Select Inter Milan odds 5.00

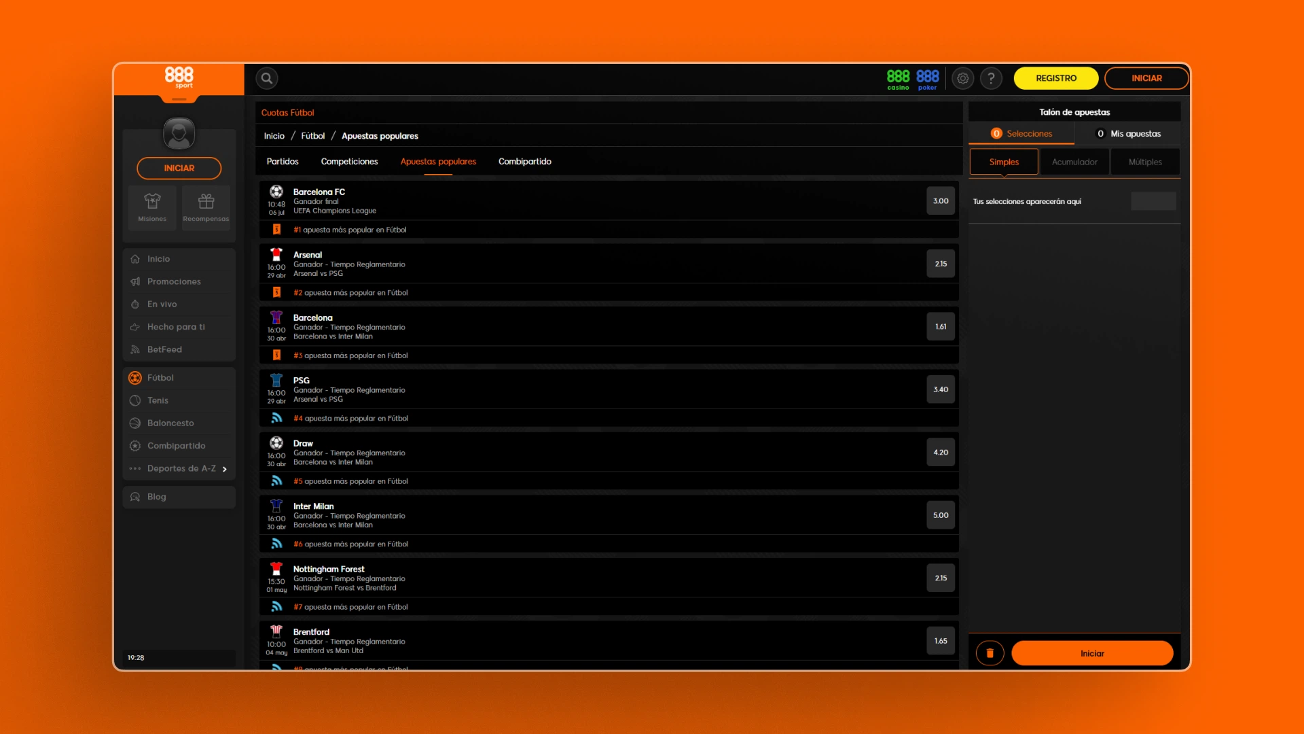tap(941, 515)
